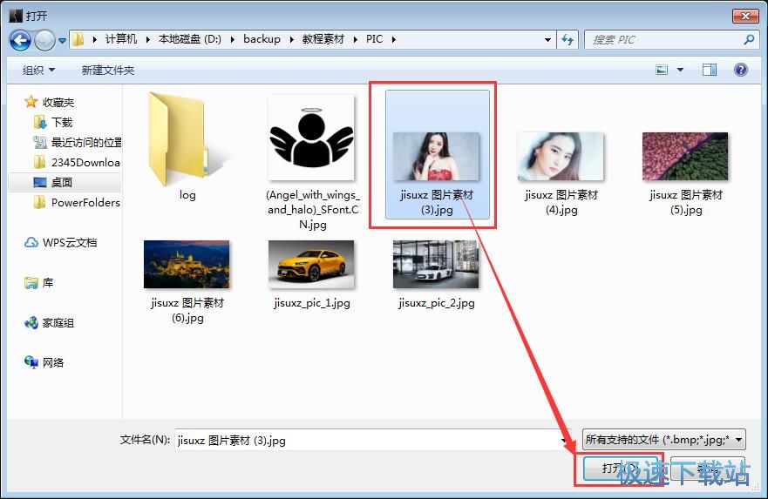Screen dimensions: 768x499
Task: Select WPS云文档 in sidebar
Action: 70,243
